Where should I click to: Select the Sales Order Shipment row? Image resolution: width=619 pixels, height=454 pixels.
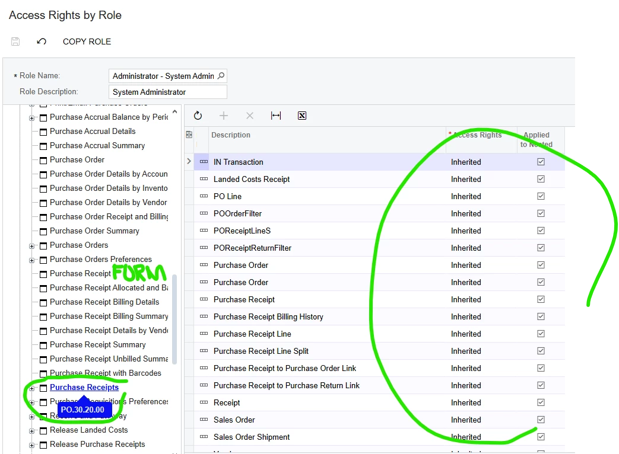point(252,437)
